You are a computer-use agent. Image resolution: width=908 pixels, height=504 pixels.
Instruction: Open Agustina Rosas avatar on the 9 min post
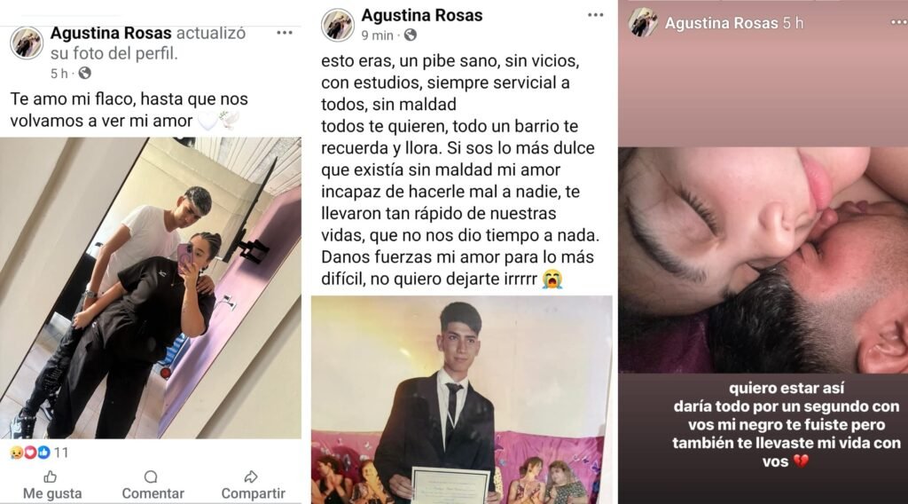[338, 25]
